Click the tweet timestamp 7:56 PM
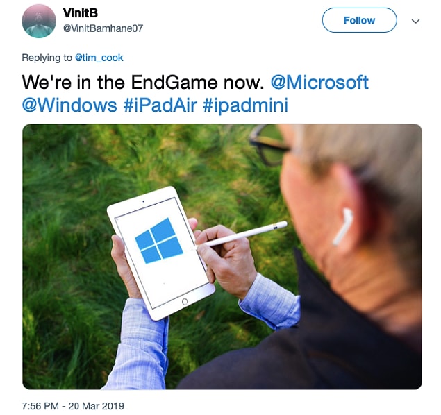This screenshot has width=441, height=415. point(73,406)
